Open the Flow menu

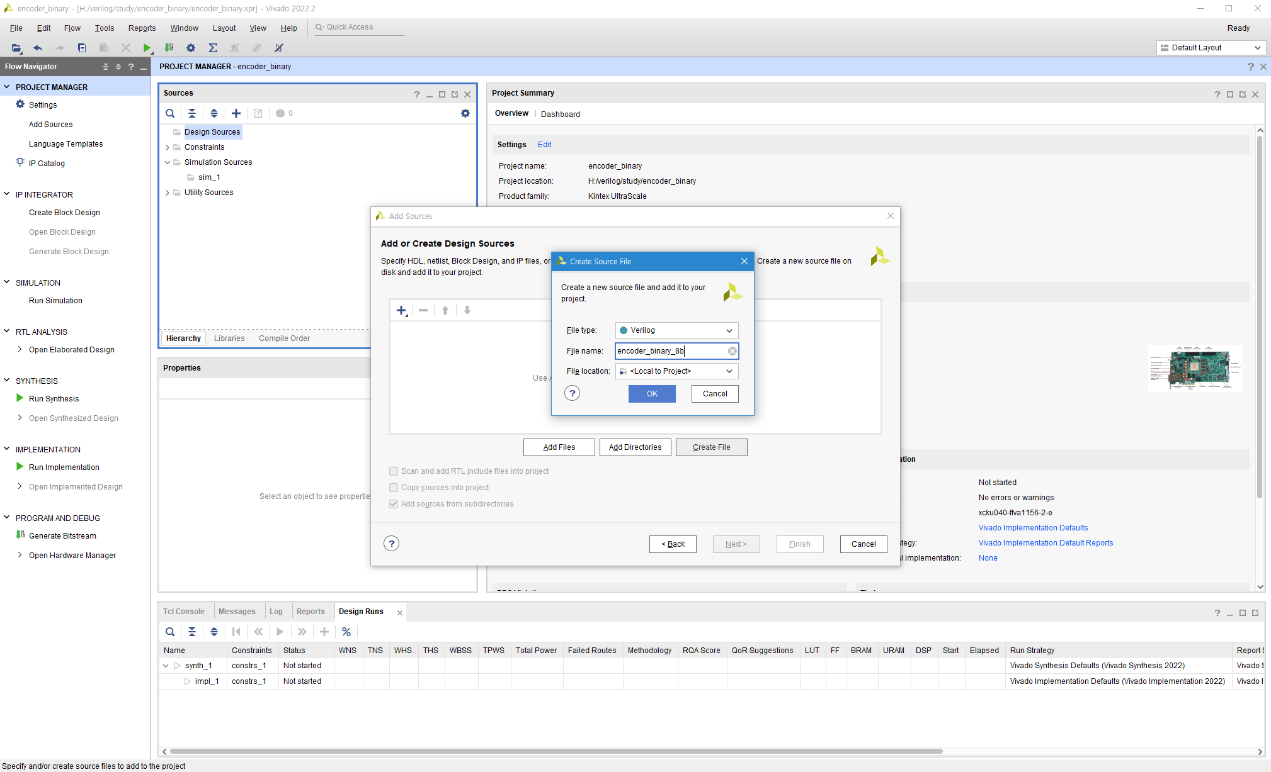click(72, 28)
